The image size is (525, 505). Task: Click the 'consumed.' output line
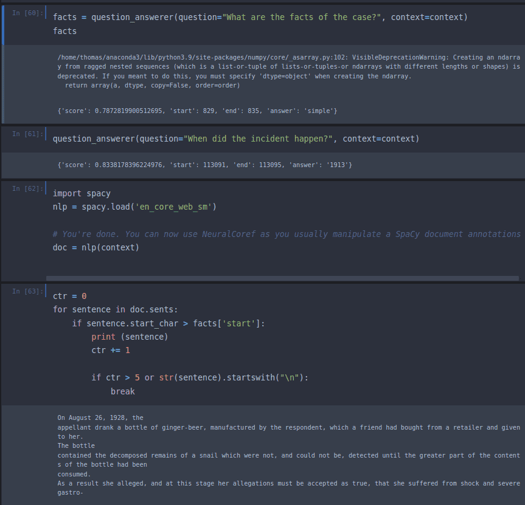(x=74, y=474)
